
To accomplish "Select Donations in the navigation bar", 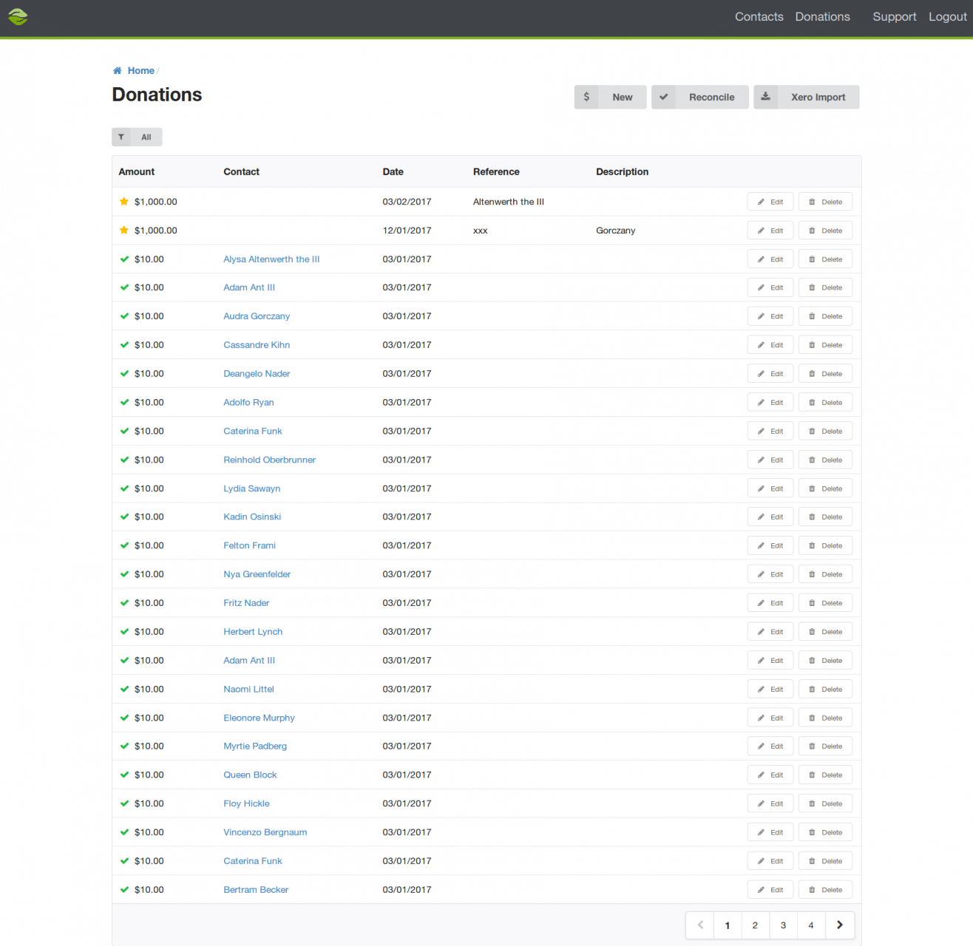I will (x=822, y=16).
